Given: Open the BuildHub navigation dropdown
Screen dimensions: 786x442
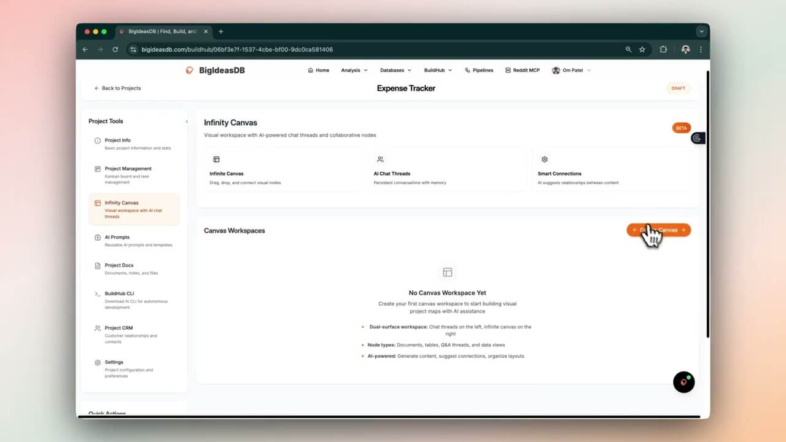Looking at the screenshot, I should (438, 71).
